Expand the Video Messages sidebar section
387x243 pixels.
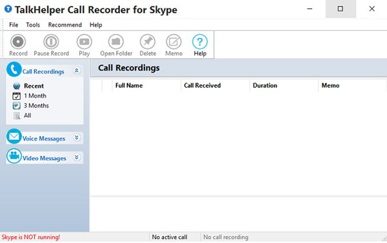click(77, 157)
